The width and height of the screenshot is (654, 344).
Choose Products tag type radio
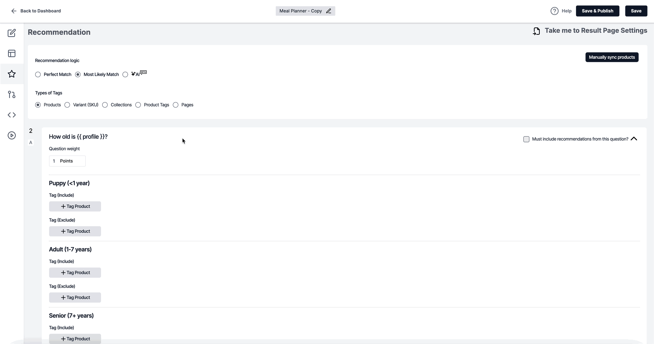pyautogui.click(x=38, y=105)
